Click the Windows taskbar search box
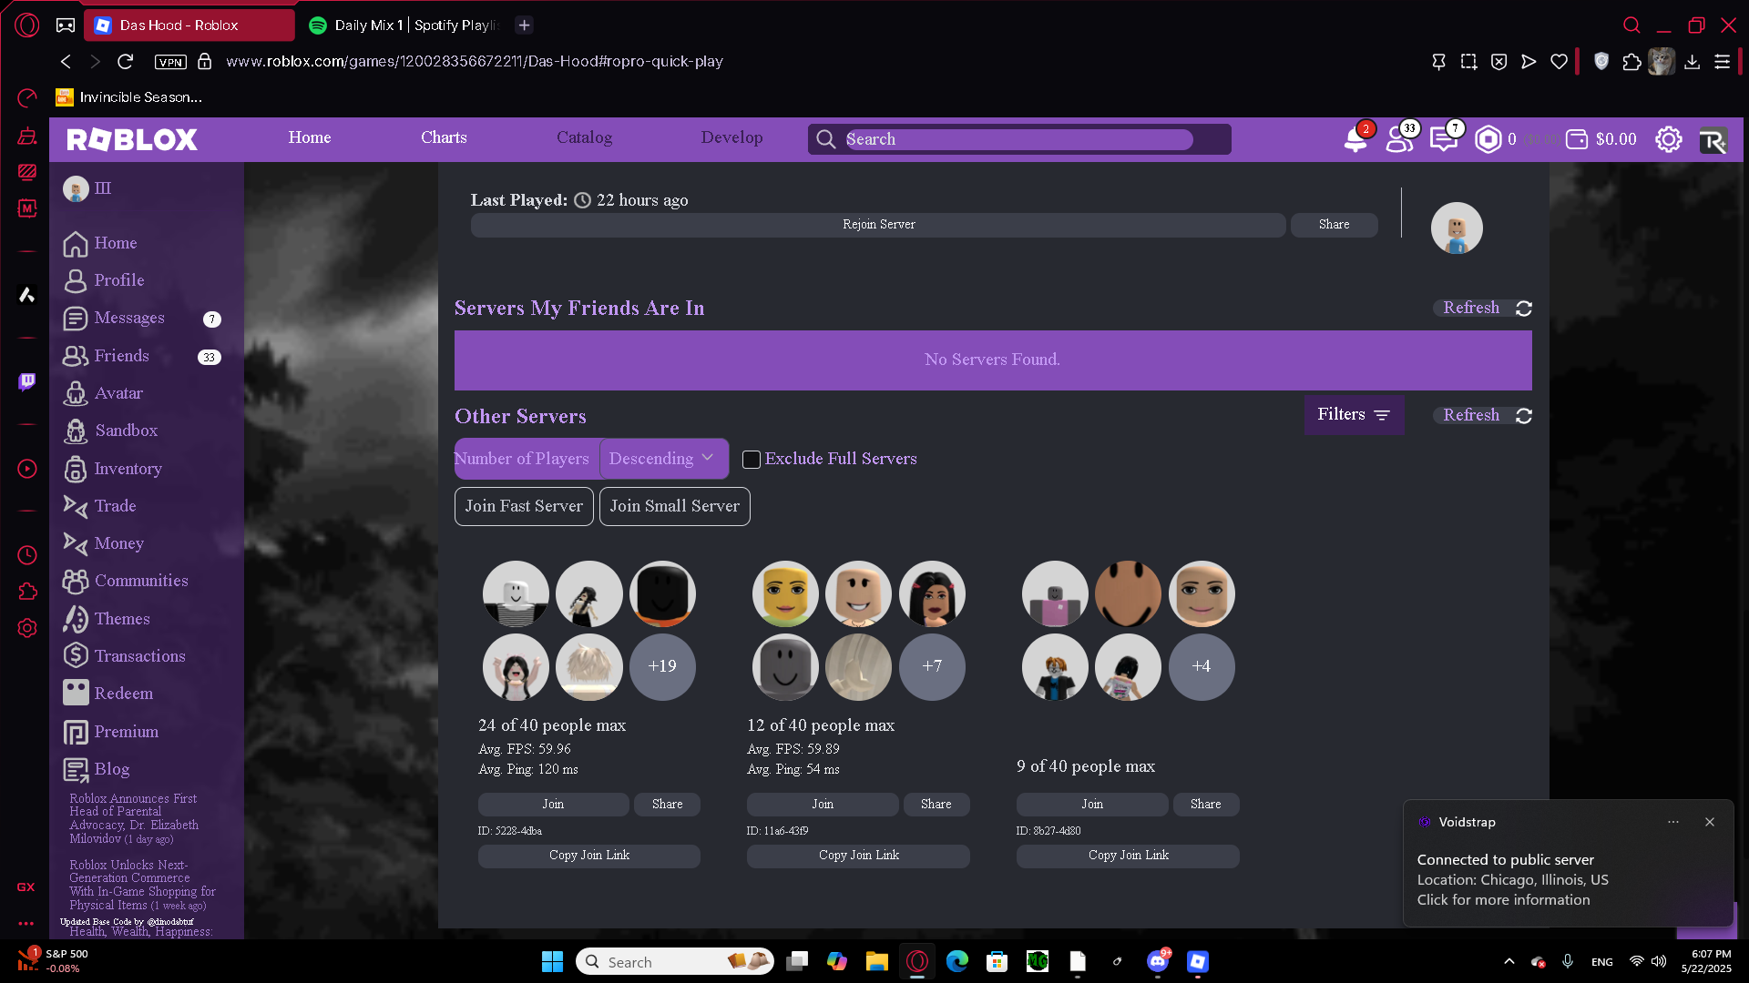This screenshot has width=1749, height=983. [675, 962]
